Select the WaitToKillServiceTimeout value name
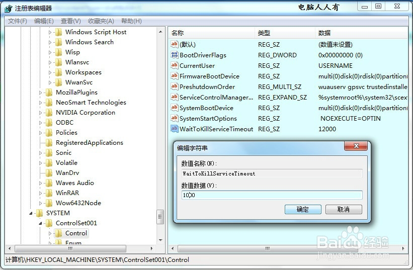Image resolution: width=413 pixels, height=270 pixels. coord(216,129)
